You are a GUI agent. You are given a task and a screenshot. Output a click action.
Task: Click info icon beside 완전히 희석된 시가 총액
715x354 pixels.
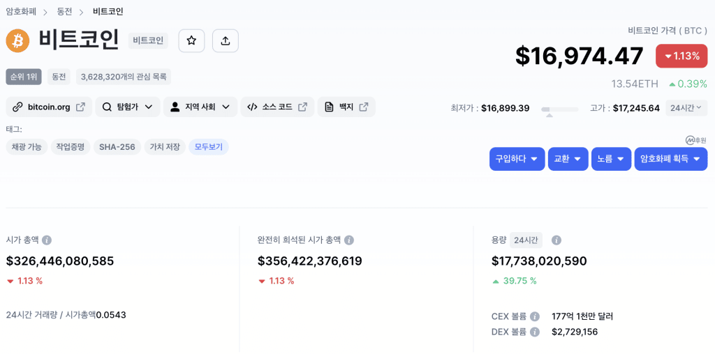click(x=349, y=240)
